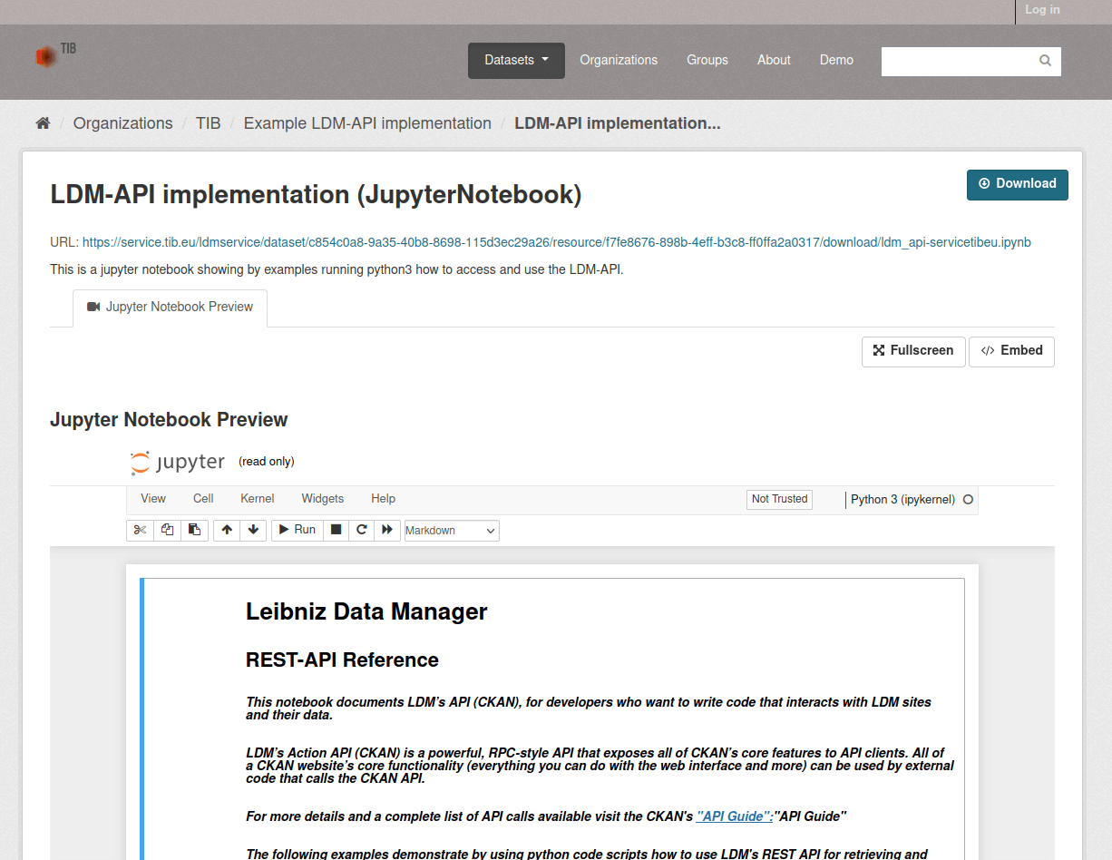Click the Not Trusted button

[779, 499]
